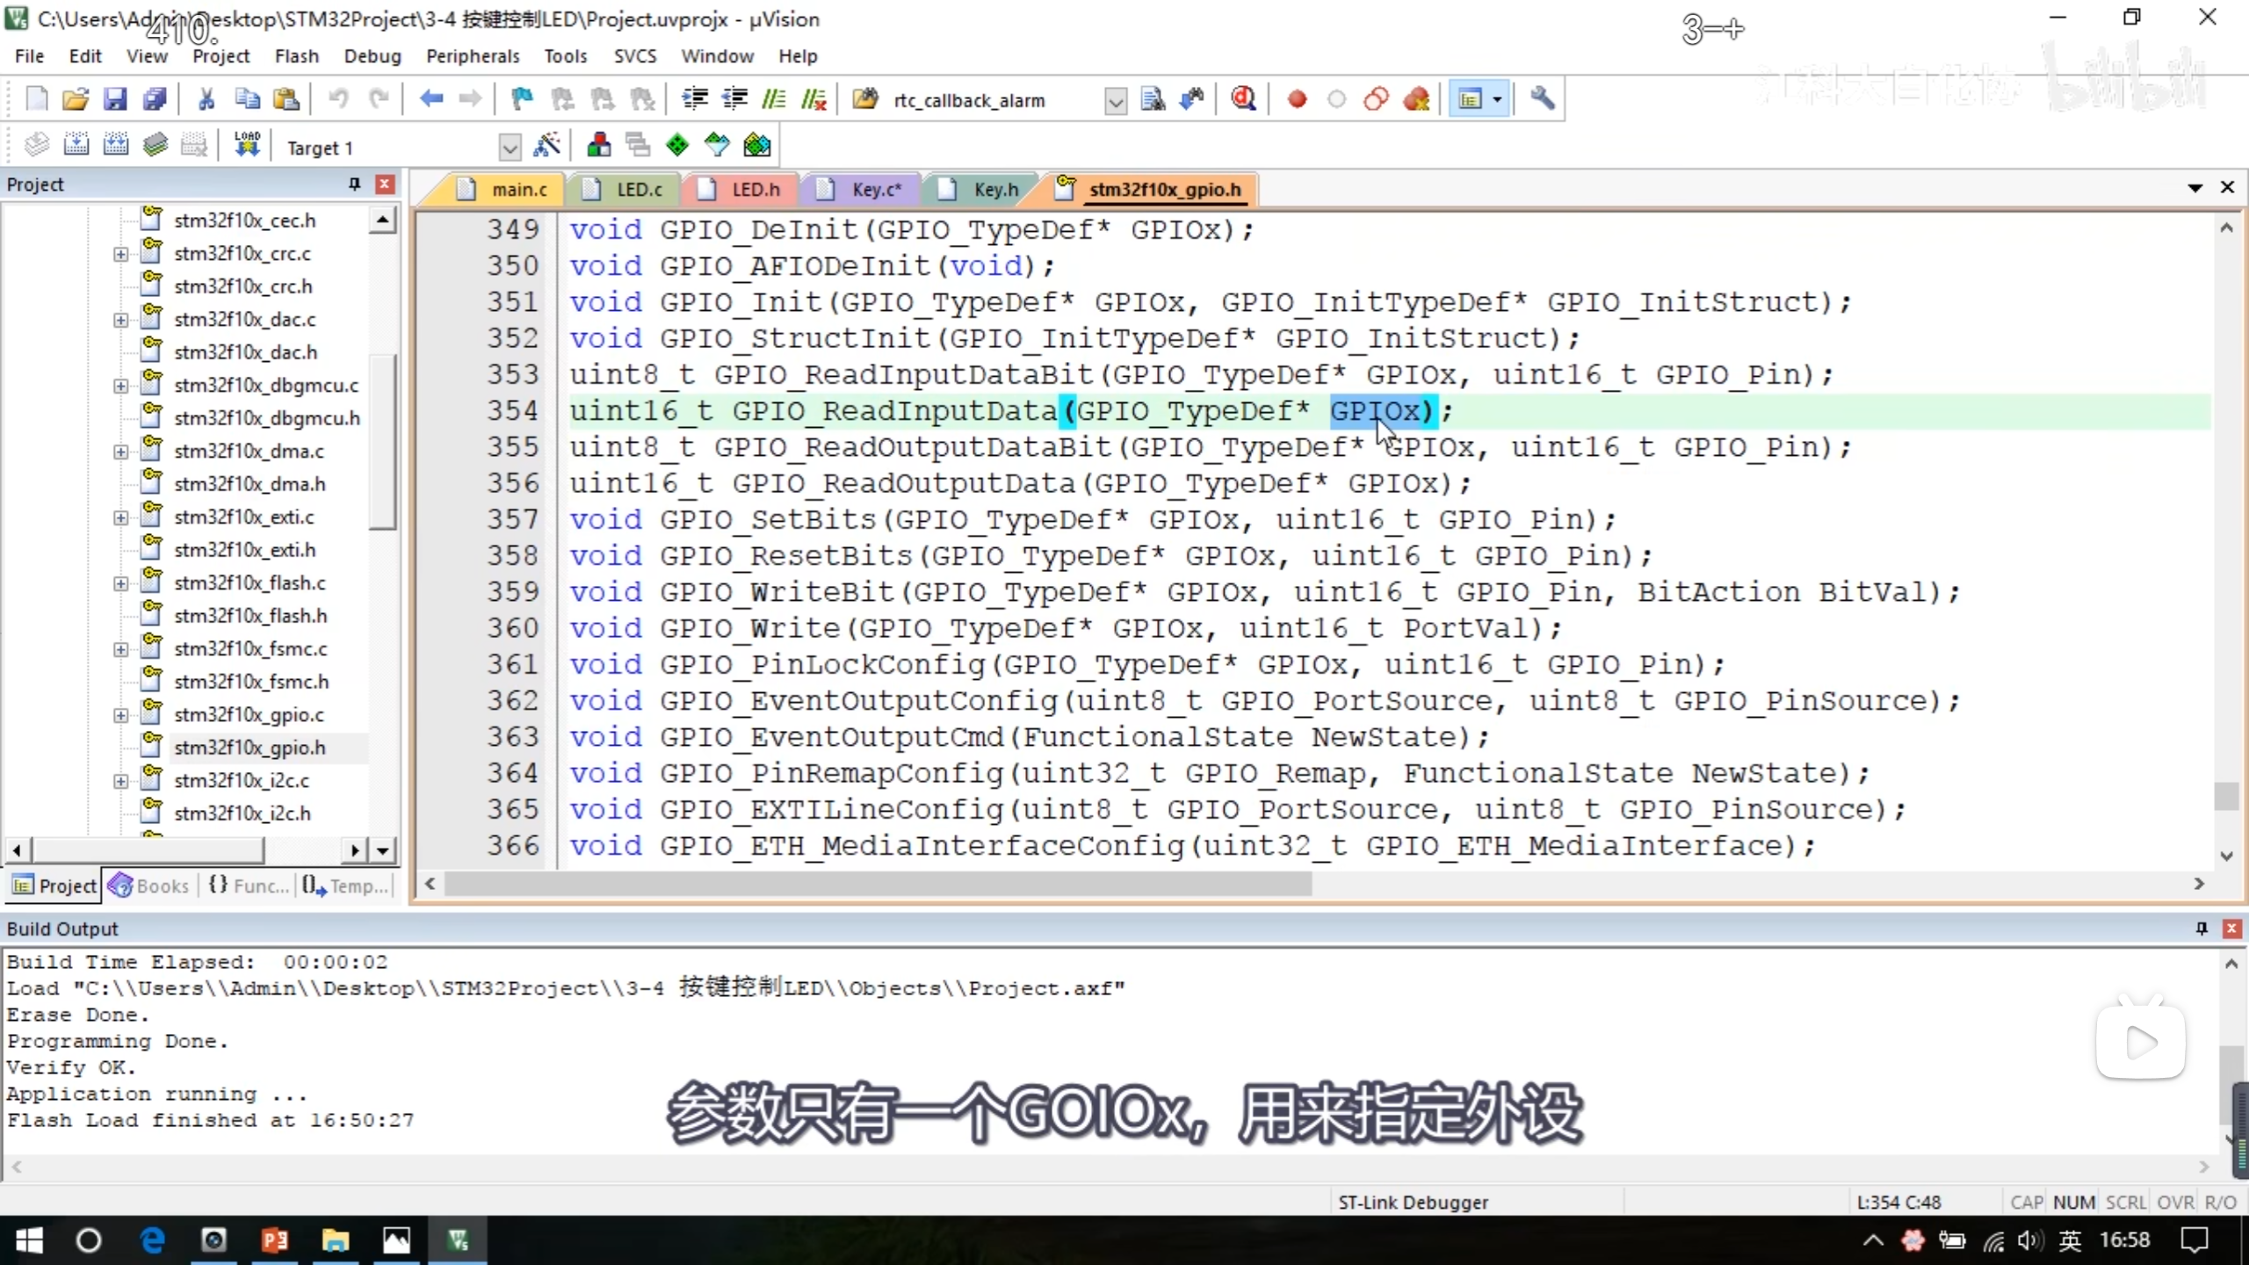Switch to the Books panel tab

pyautogui.click(x=149, y=885)
